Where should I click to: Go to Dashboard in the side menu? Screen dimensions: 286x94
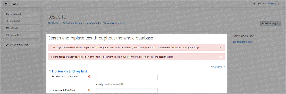(22, 14)
